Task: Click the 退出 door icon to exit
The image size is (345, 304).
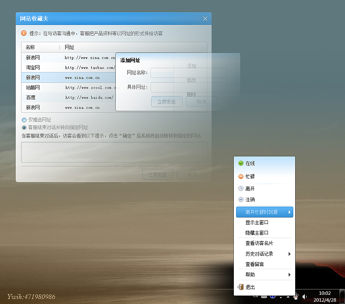Action: (x=240, y=287)
